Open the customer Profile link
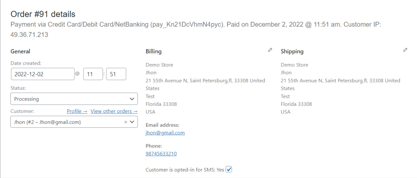The height and width of the screenshot is (178, 417). (77, 111)
